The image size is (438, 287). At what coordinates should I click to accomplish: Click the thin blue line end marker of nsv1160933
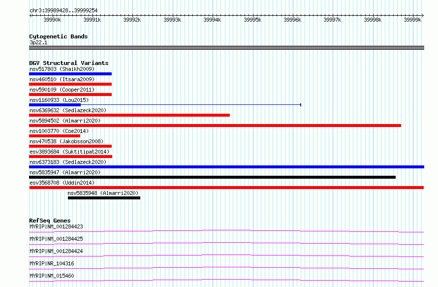[x=301, y=105]
